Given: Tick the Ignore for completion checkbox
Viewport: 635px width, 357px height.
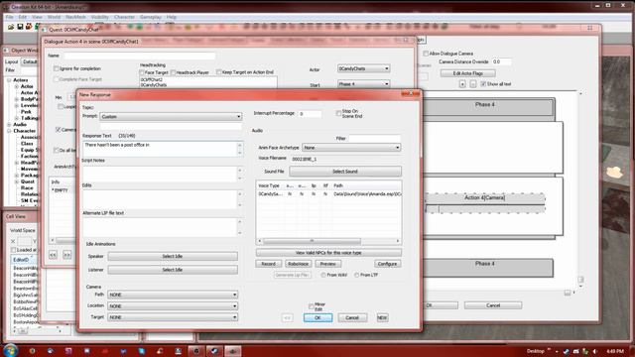Looking at the screenshot, I should point(57,68).
